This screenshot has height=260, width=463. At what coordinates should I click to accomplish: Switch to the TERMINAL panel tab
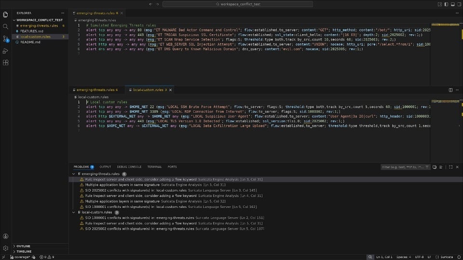[x=154, y=167]
